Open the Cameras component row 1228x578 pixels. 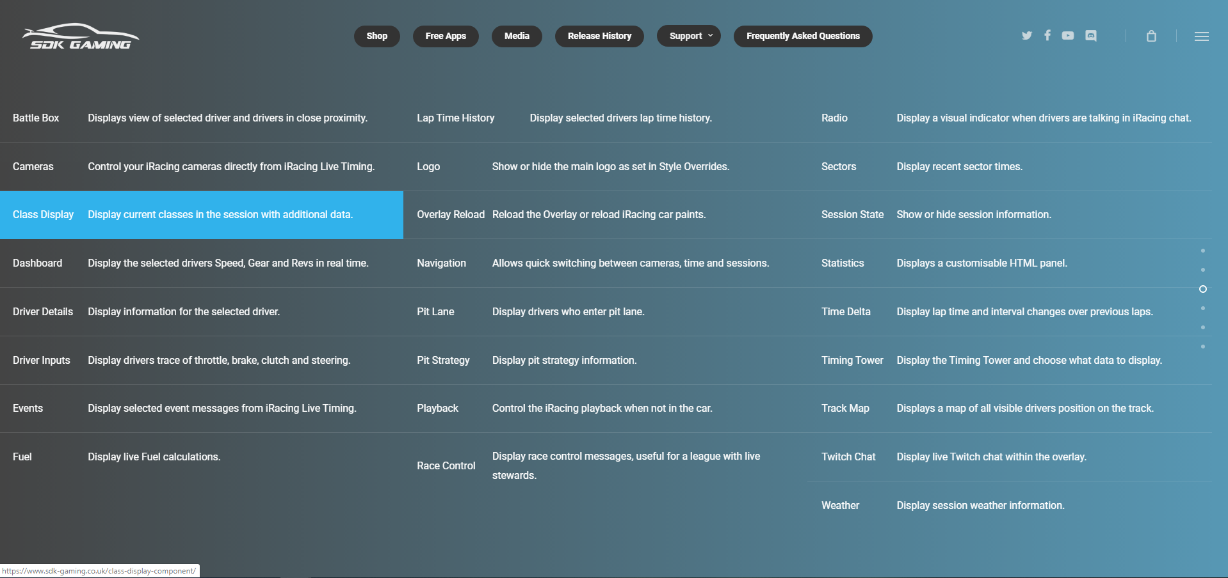tap(202, 166)
